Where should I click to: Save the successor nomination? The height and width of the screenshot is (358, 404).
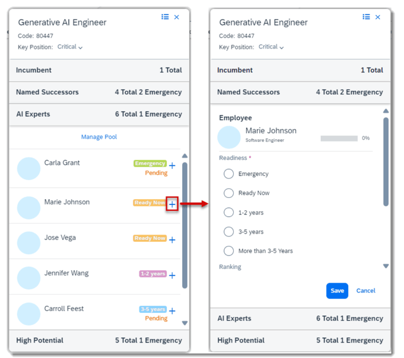click(337, 290)
